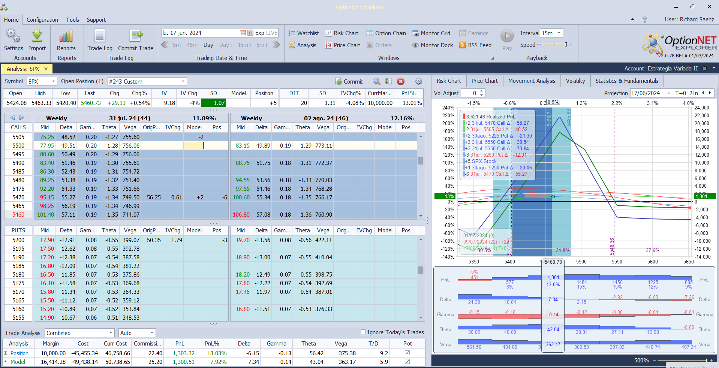Open the calendar picker in trading date field

point(243,33)
